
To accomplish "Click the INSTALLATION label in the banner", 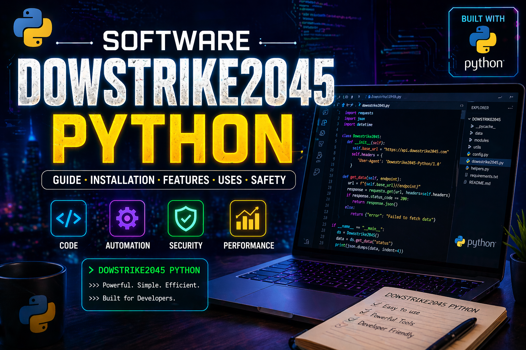I will coord(122,180).
